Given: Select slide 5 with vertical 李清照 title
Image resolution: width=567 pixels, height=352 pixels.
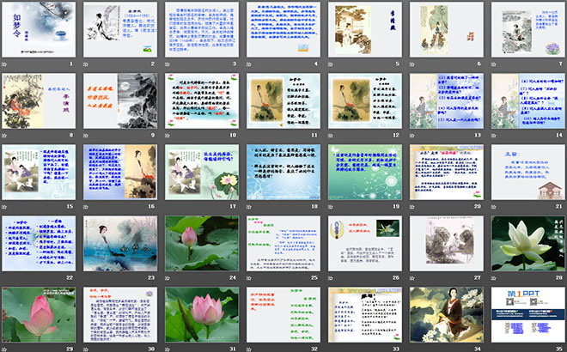Looking at the screenshot, I should pyautogui.click(x=365, y=29).
